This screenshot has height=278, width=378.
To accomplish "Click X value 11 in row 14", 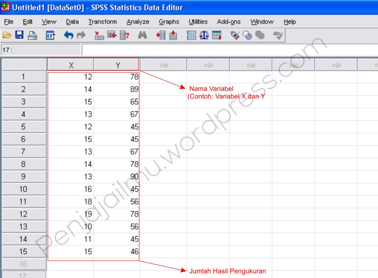I will [71, 239].
